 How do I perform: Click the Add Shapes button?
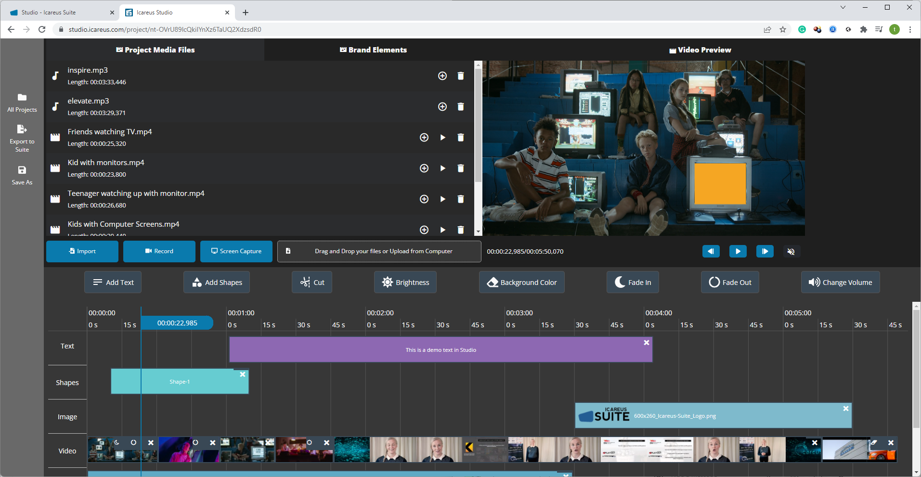click(x=217, y=283)
